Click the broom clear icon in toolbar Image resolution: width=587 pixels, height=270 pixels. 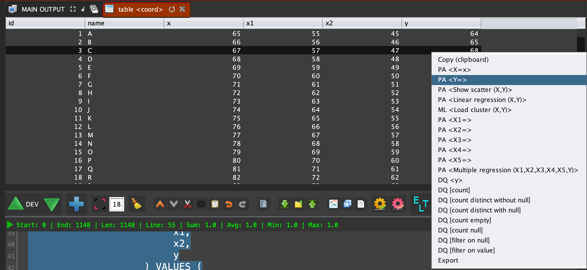(137, 204)
